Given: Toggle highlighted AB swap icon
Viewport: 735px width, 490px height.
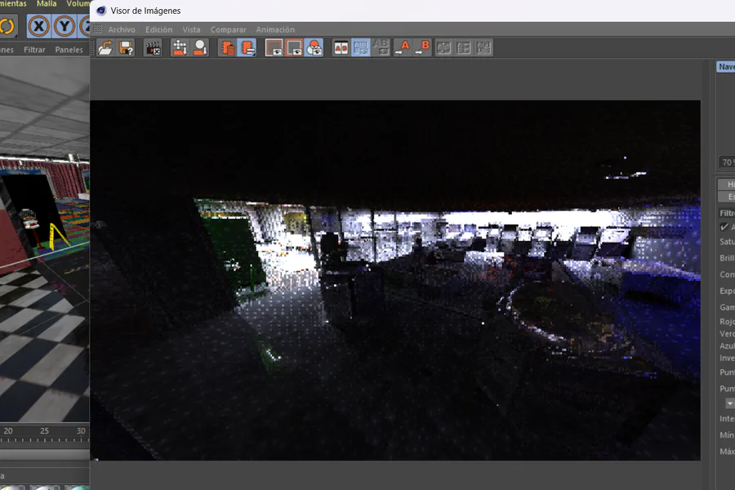Looking at the screenshot, I should click(x=361, y=48).
